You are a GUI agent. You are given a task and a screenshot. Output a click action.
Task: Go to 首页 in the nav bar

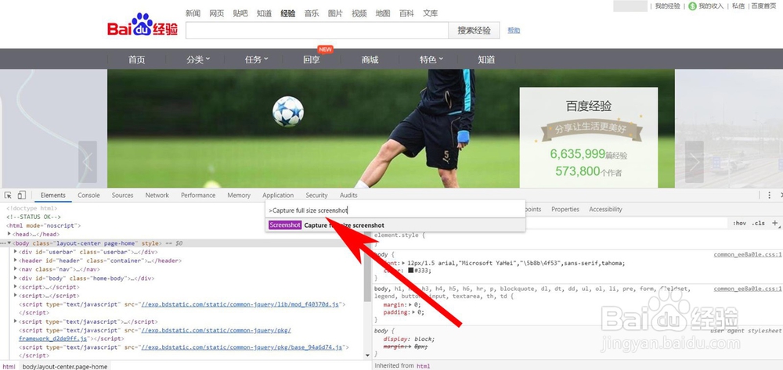[x=136, y=59]
